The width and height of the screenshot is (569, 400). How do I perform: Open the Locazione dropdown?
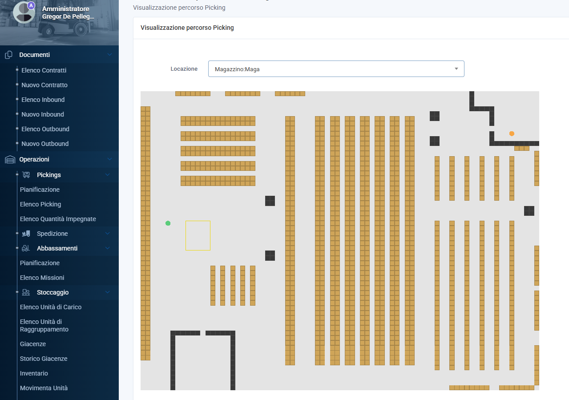coord(336,69)
